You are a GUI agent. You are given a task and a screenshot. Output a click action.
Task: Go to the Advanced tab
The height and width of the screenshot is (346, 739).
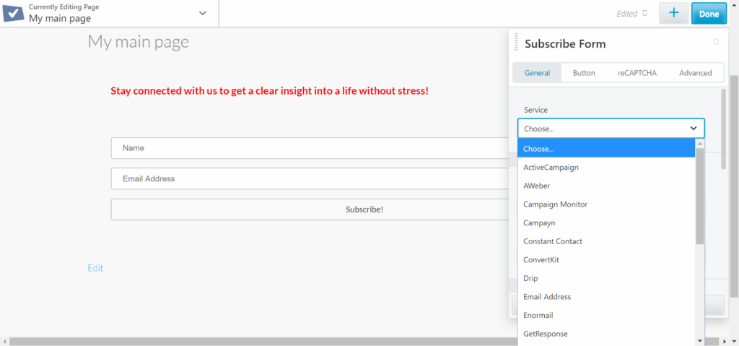[695, 73]
